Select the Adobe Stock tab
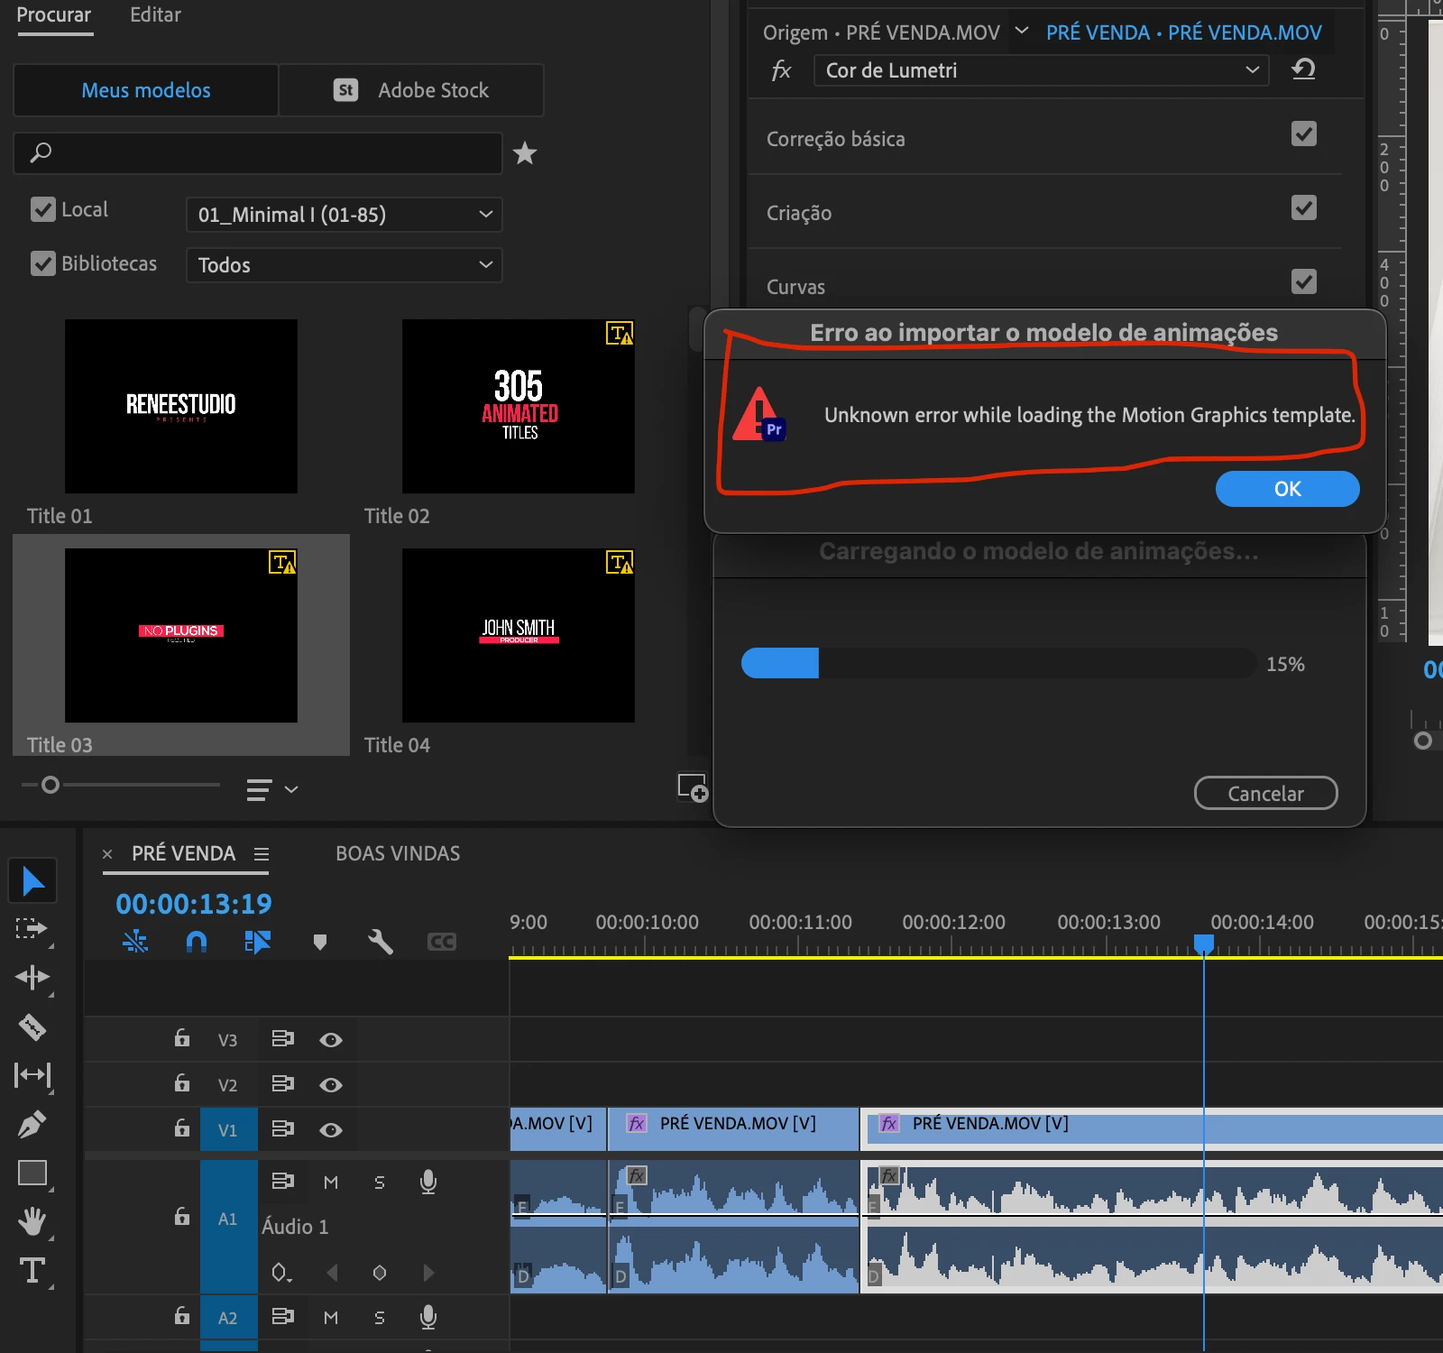The image size is (1443, 1353). pos(411,90)
